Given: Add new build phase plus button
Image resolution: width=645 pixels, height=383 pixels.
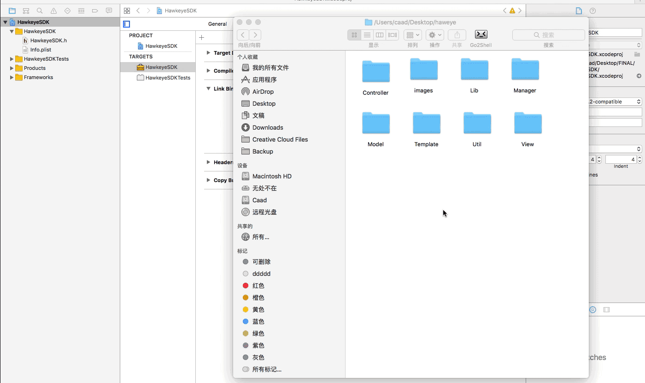Looking at the screenshot, I should pos(201,37).
